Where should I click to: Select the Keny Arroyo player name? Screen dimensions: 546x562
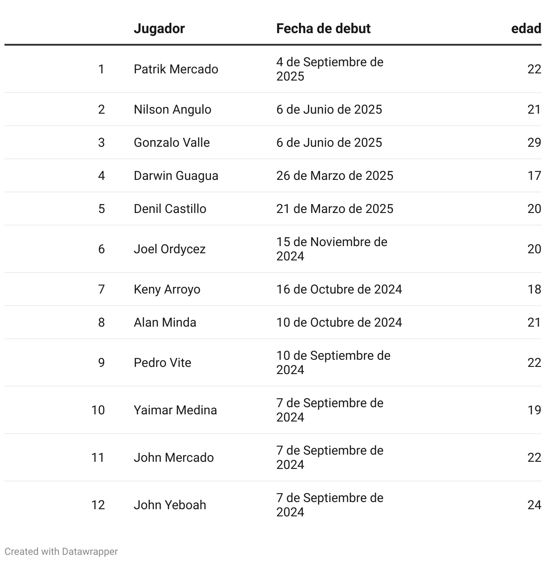pos(167,290)
